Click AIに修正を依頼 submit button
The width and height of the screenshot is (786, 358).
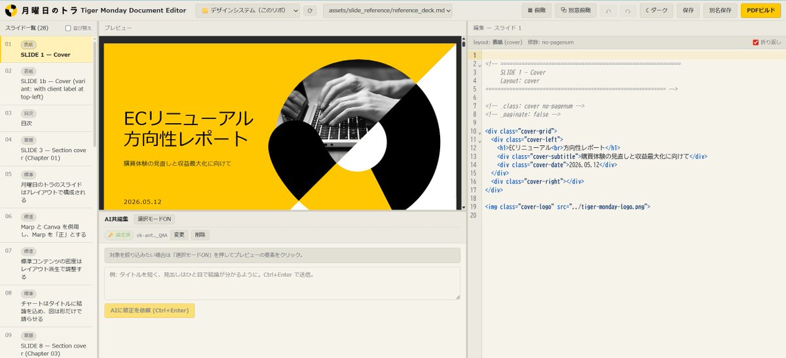tap(149, 310)
